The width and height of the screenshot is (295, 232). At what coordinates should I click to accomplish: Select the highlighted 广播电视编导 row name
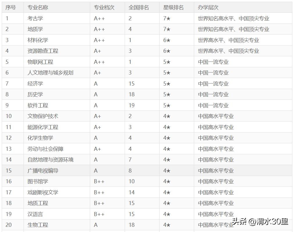43,171
